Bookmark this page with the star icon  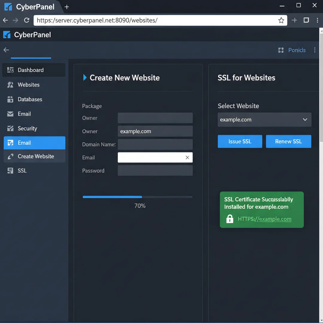click(281, 20)
